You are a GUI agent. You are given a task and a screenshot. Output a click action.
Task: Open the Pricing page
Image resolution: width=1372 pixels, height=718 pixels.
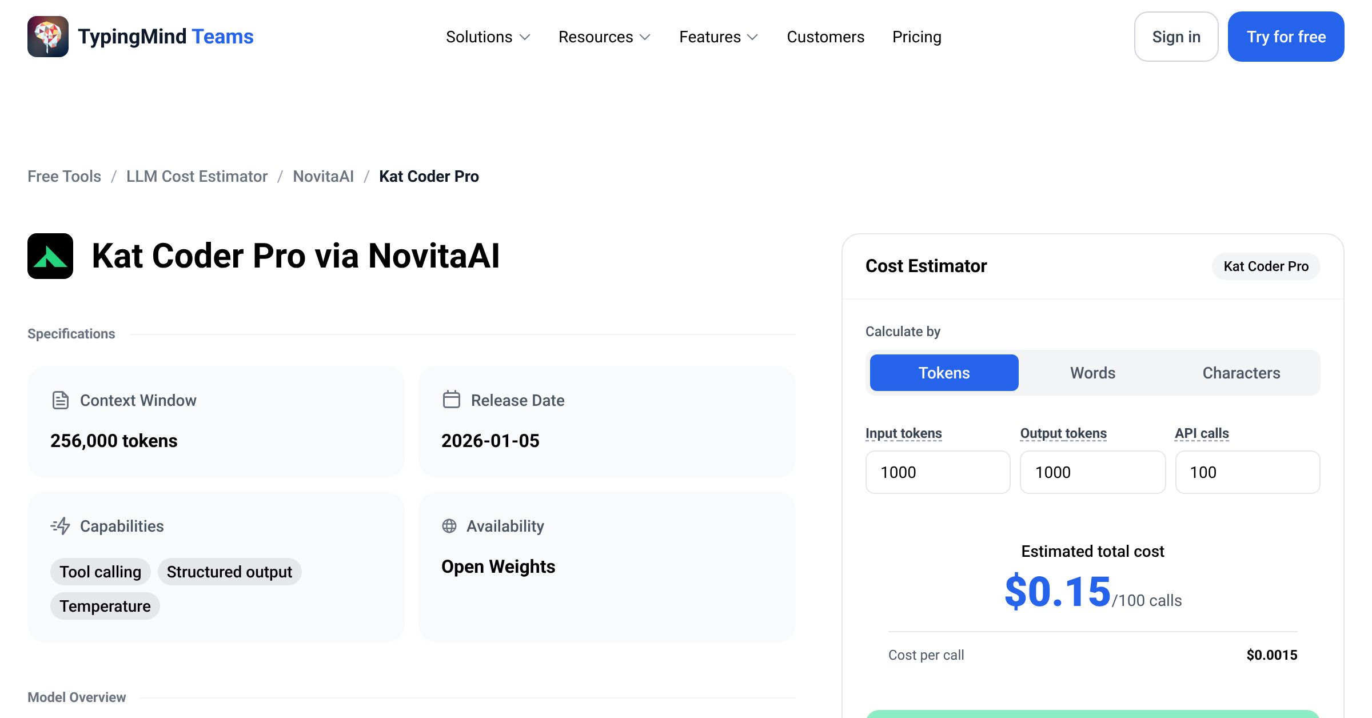[x=917, y=37]
